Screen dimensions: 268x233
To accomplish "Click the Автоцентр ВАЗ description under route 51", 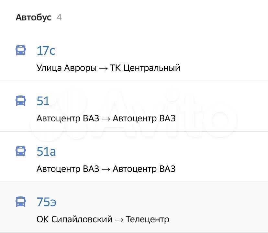I will [x=68, y=118].
